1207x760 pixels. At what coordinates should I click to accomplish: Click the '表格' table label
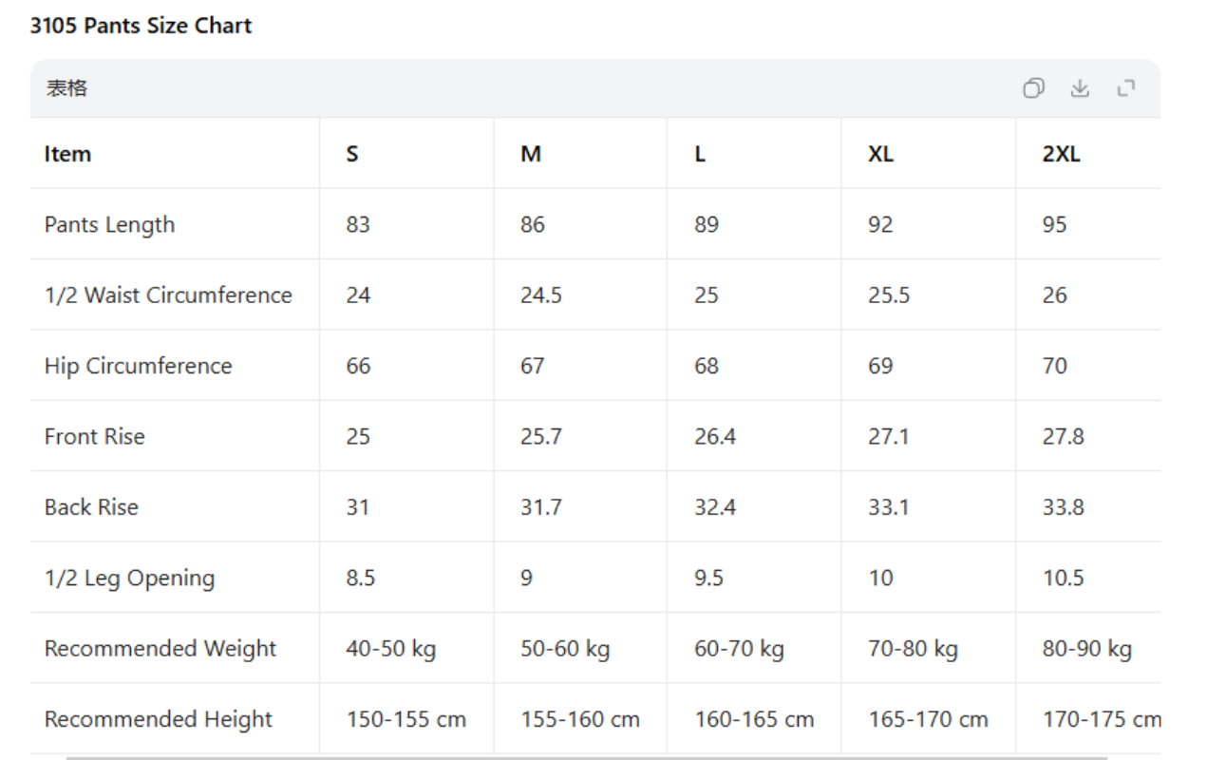pos(66,88)
